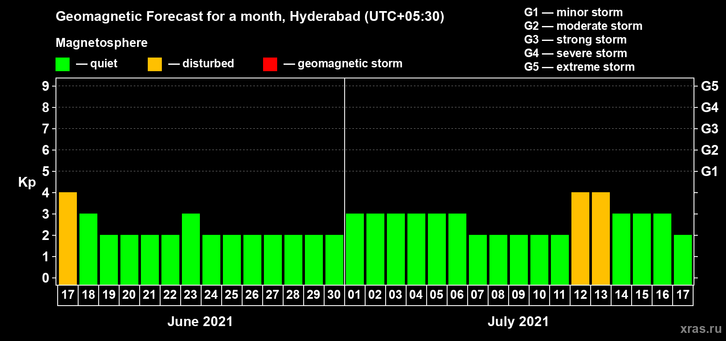This screenshot has height=341, width=726.
Task: Click the orange disturbed legend swatch
Action: (155, 64)
